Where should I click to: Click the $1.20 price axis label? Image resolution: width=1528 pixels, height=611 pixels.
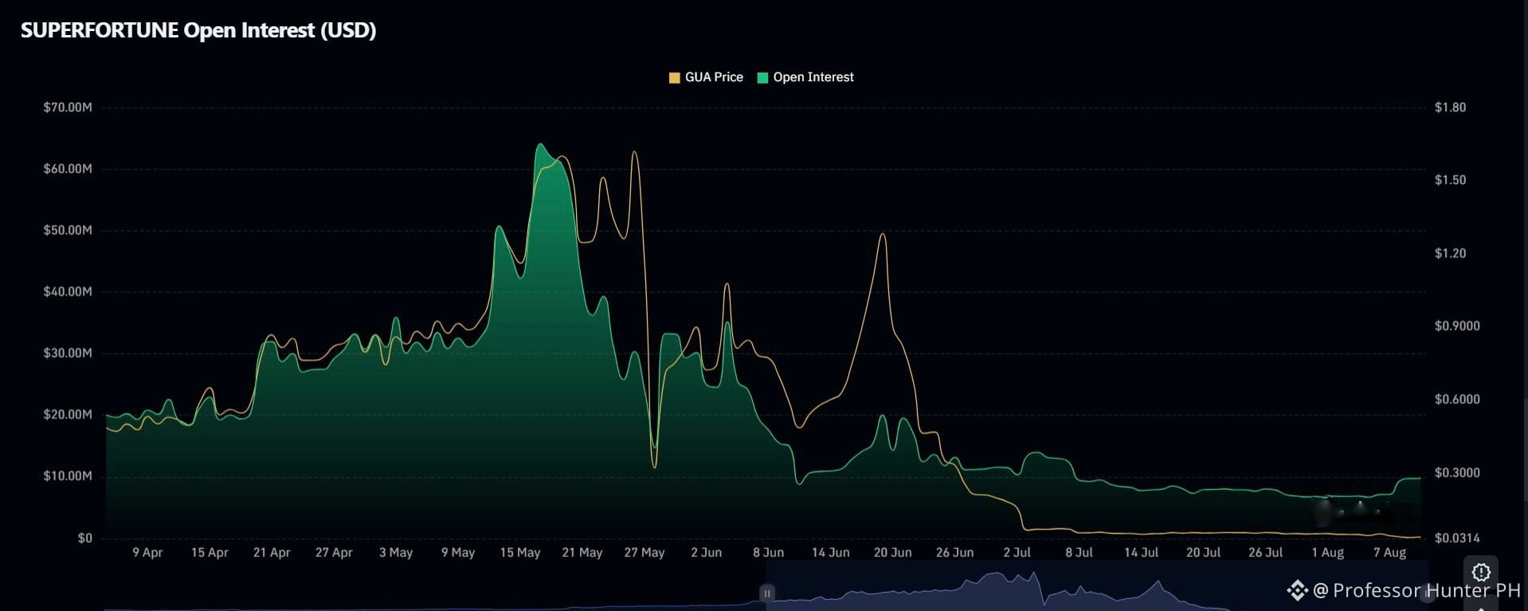tap(1450, 253)
